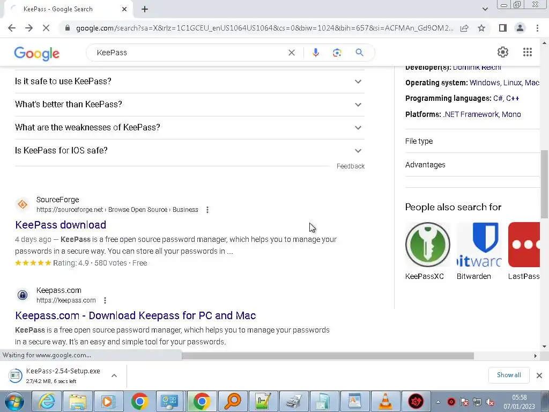Submit search with the magnifier icon
549x412 pixels.
click(359, 53)
